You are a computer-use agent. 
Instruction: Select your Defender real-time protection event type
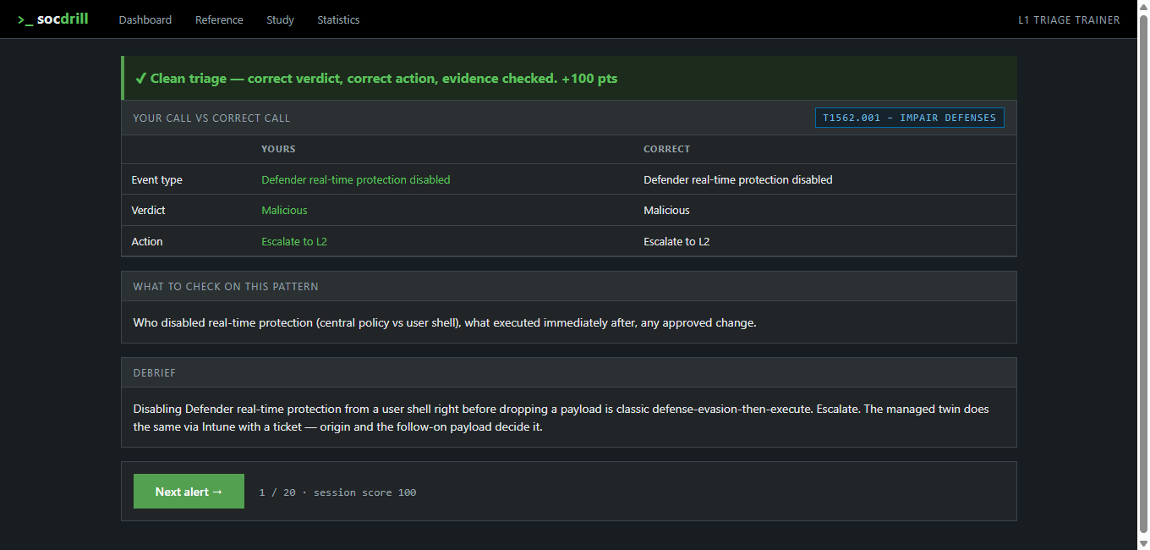click(x=356, y=179)
